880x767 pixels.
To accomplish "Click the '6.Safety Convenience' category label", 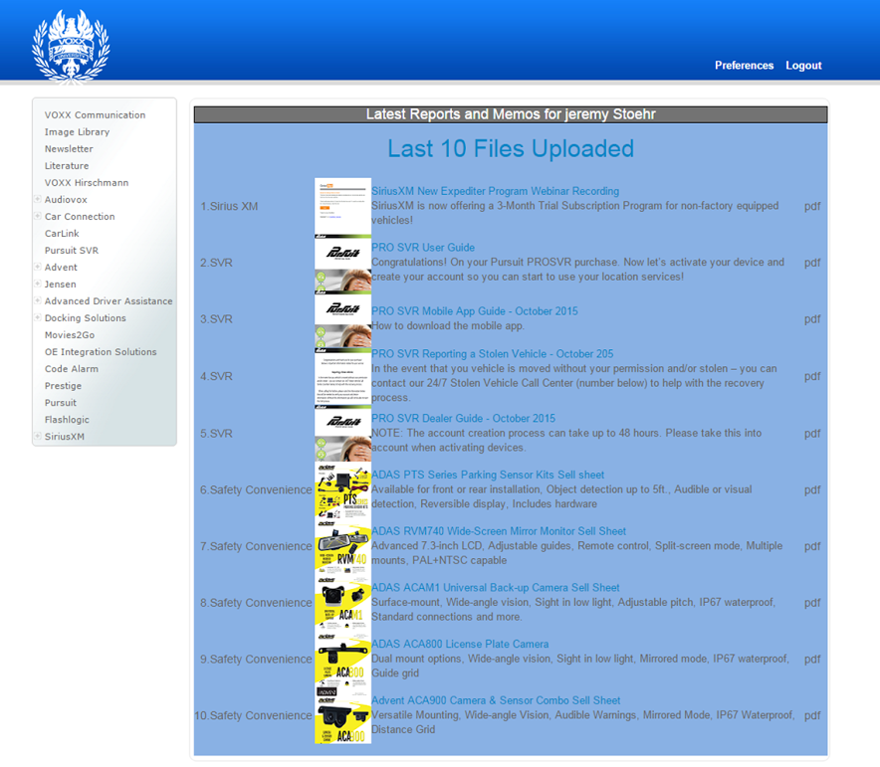I will [x=256, y=490].
